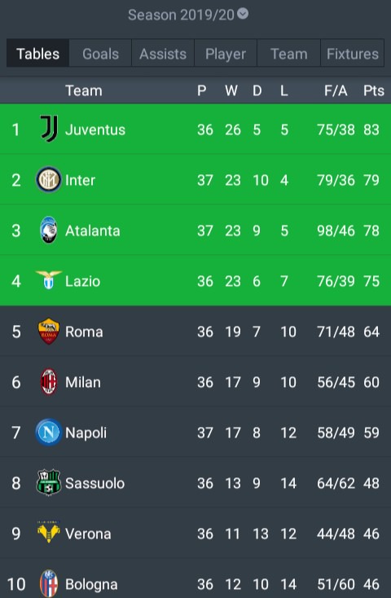Switch to the Goals tab
Viewport: 391px width, 598px height.
tap(100, 54)
